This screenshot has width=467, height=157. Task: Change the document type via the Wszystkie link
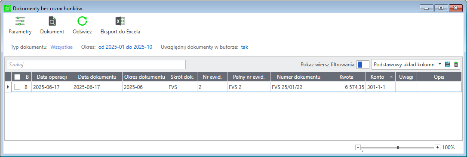[61, 47]
